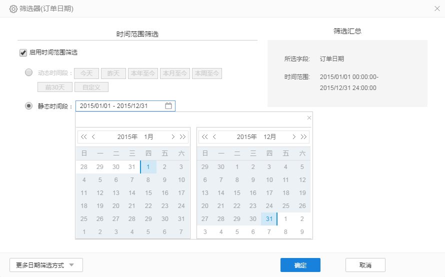Screen dimensions: 445x277
Task: Go to next year in left calendar
Action: pos(182,137)
